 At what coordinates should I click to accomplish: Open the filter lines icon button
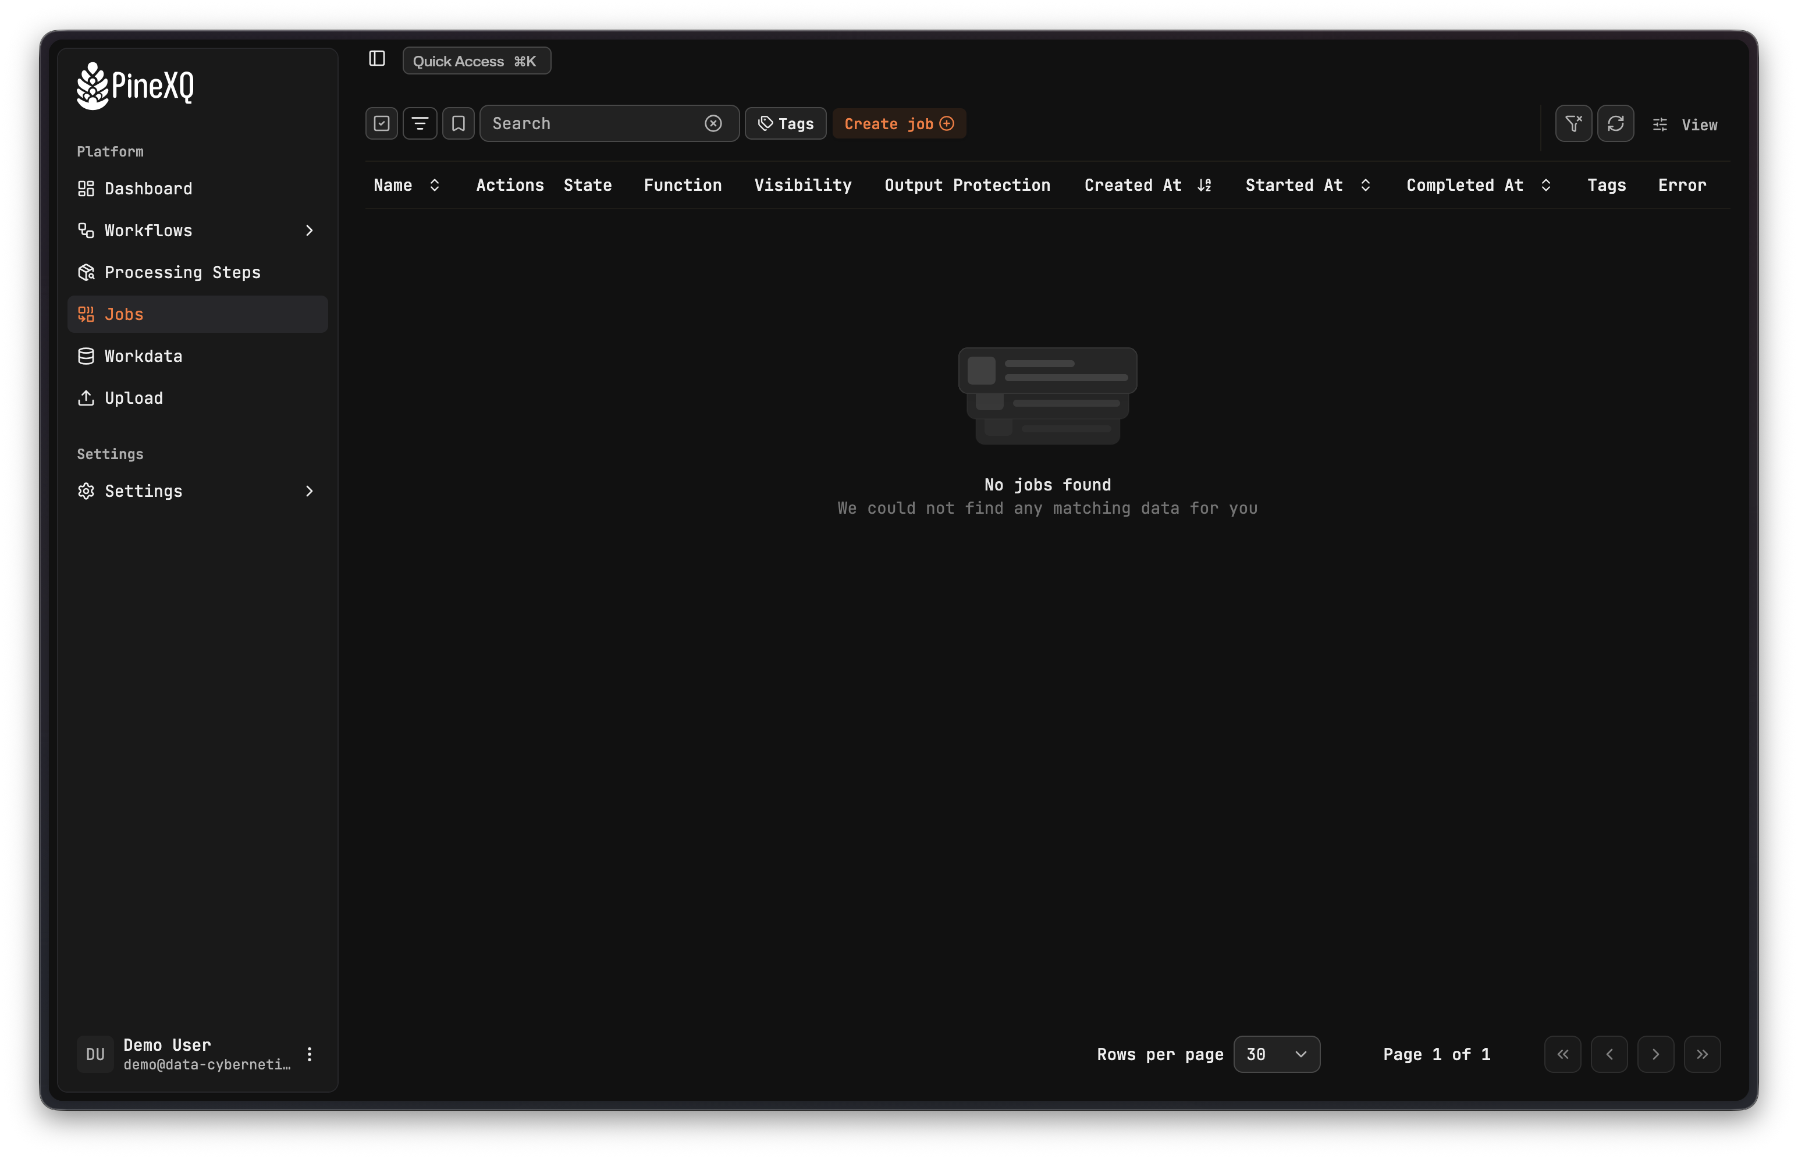point(420,123)
